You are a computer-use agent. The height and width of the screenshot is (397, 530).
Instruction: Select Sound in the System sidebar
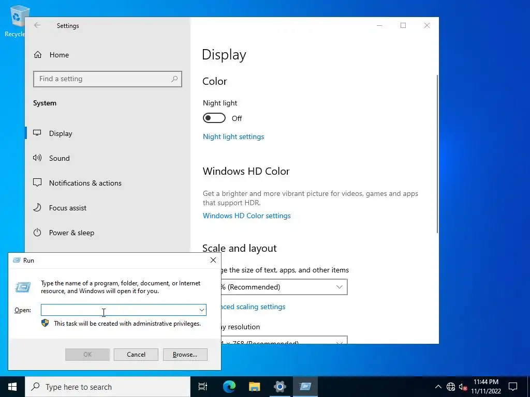[108, 158]
